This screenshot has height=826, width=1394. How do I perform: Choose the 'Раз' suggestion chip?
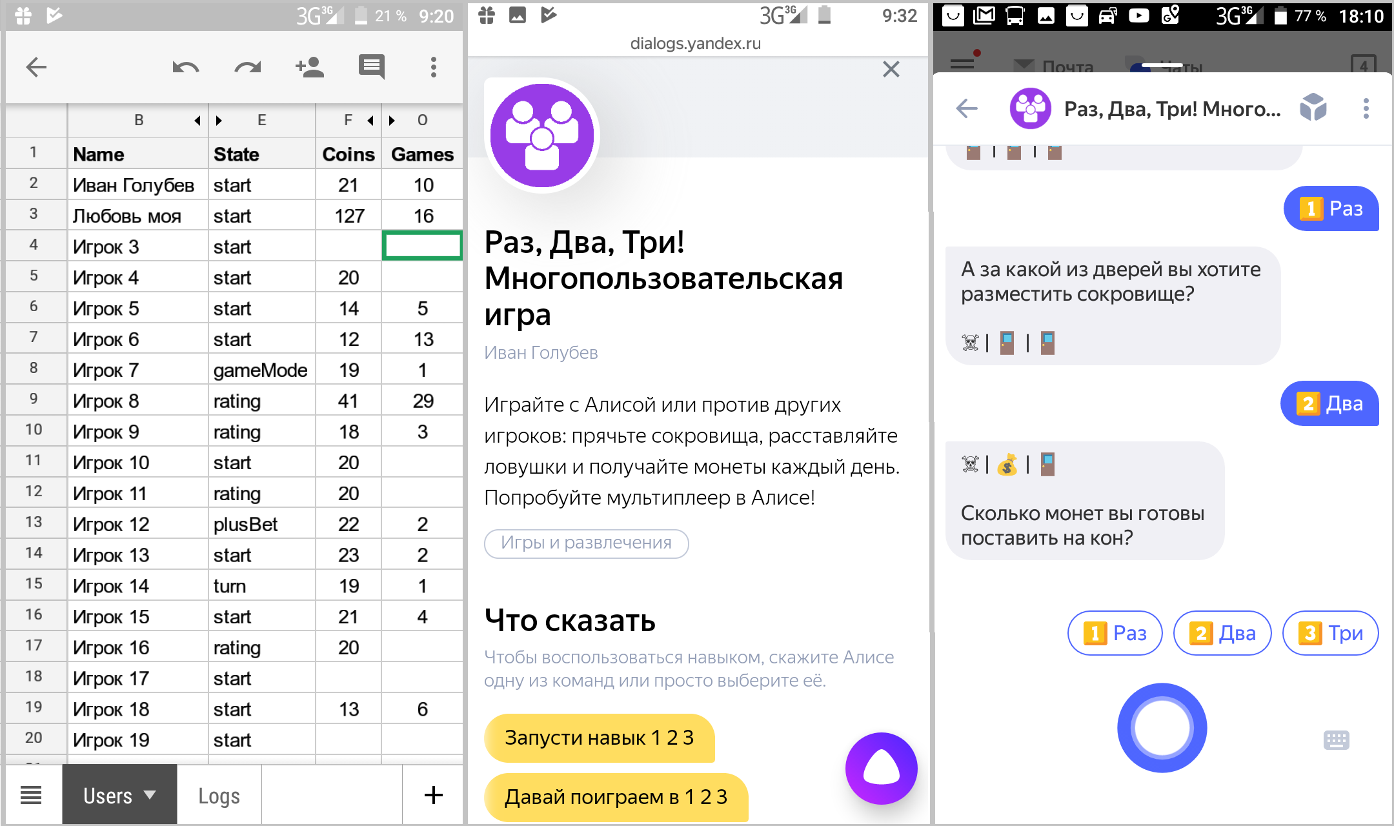[1115, 633]
